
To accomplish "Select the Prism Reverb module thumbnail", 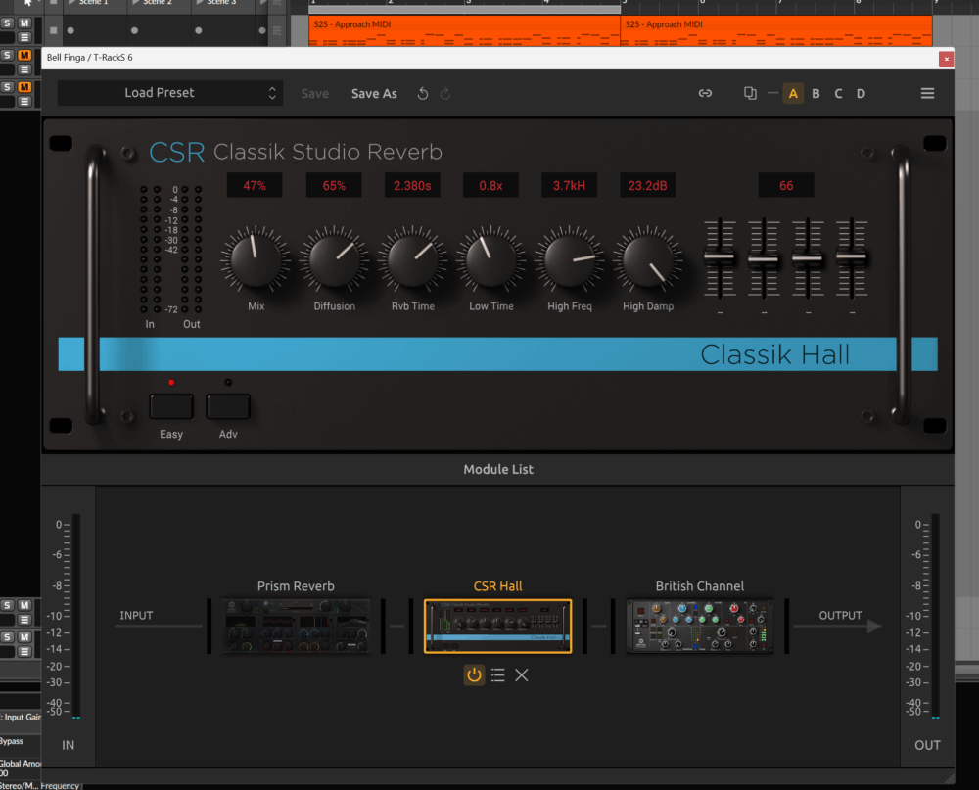I will (x=296, y=627).
